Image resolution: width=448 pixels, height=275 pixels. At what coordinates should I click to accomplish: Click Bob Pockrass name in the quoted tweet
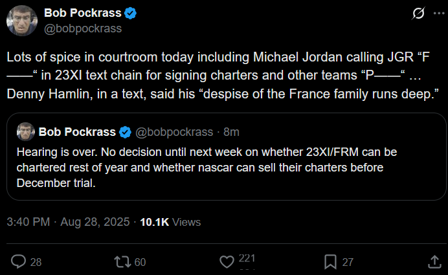click(78, 132)
